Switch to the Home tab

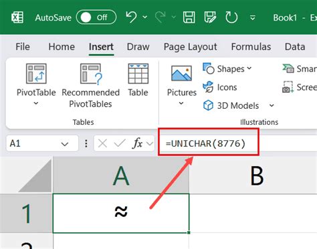click(x=62, y=47)
